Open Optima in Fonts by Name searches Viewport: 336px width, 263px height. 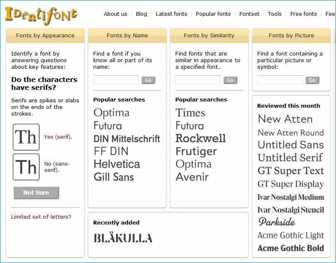[111, 113]
